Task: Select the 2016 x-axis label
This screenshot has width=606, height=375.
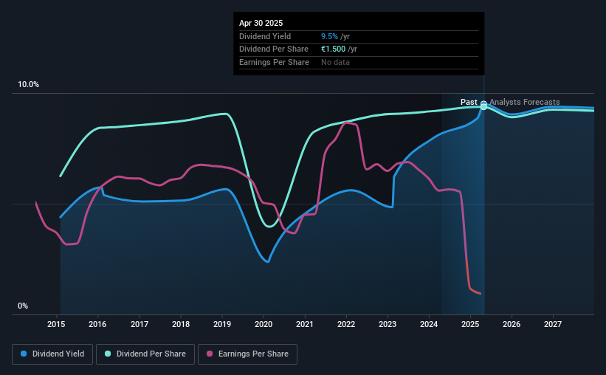Action: 97,324
